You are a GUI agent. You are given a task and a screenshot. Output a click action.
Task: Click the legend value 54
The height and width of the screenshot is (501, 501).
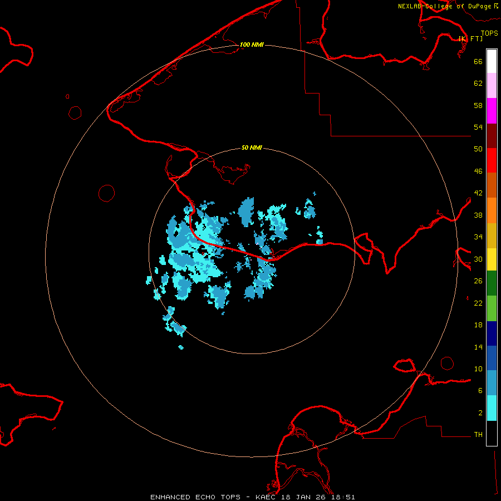click(478, 127)
